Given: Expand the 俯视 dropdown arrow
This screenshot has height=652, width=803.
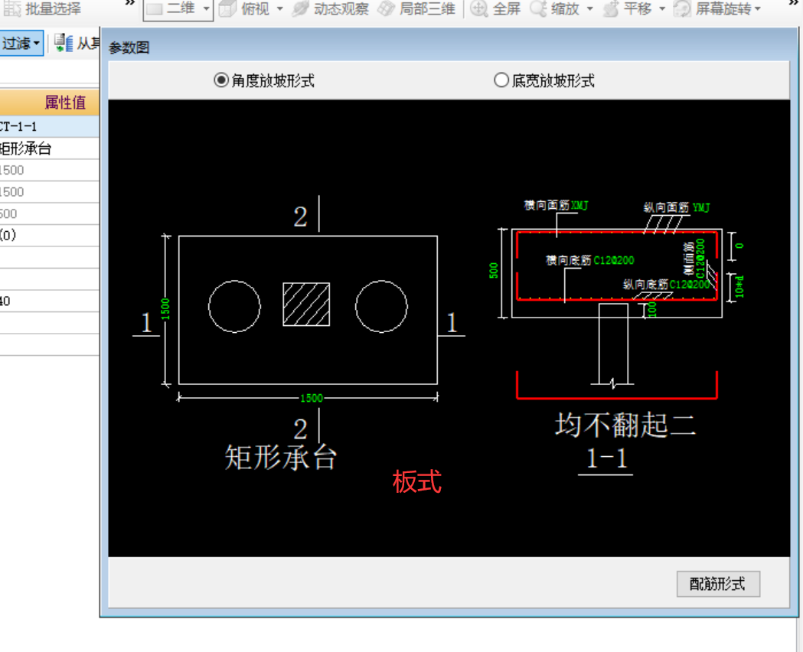Looking at the screenshot, I should [x=279, y=8].
